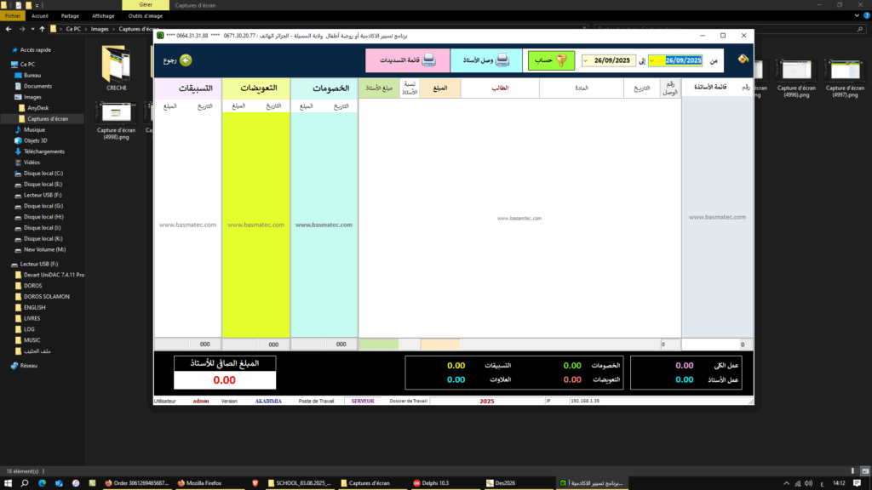Select the Réseau item in sidebar
The height and width of the screenshot is (490, 872).
click(x=30, y=366)
